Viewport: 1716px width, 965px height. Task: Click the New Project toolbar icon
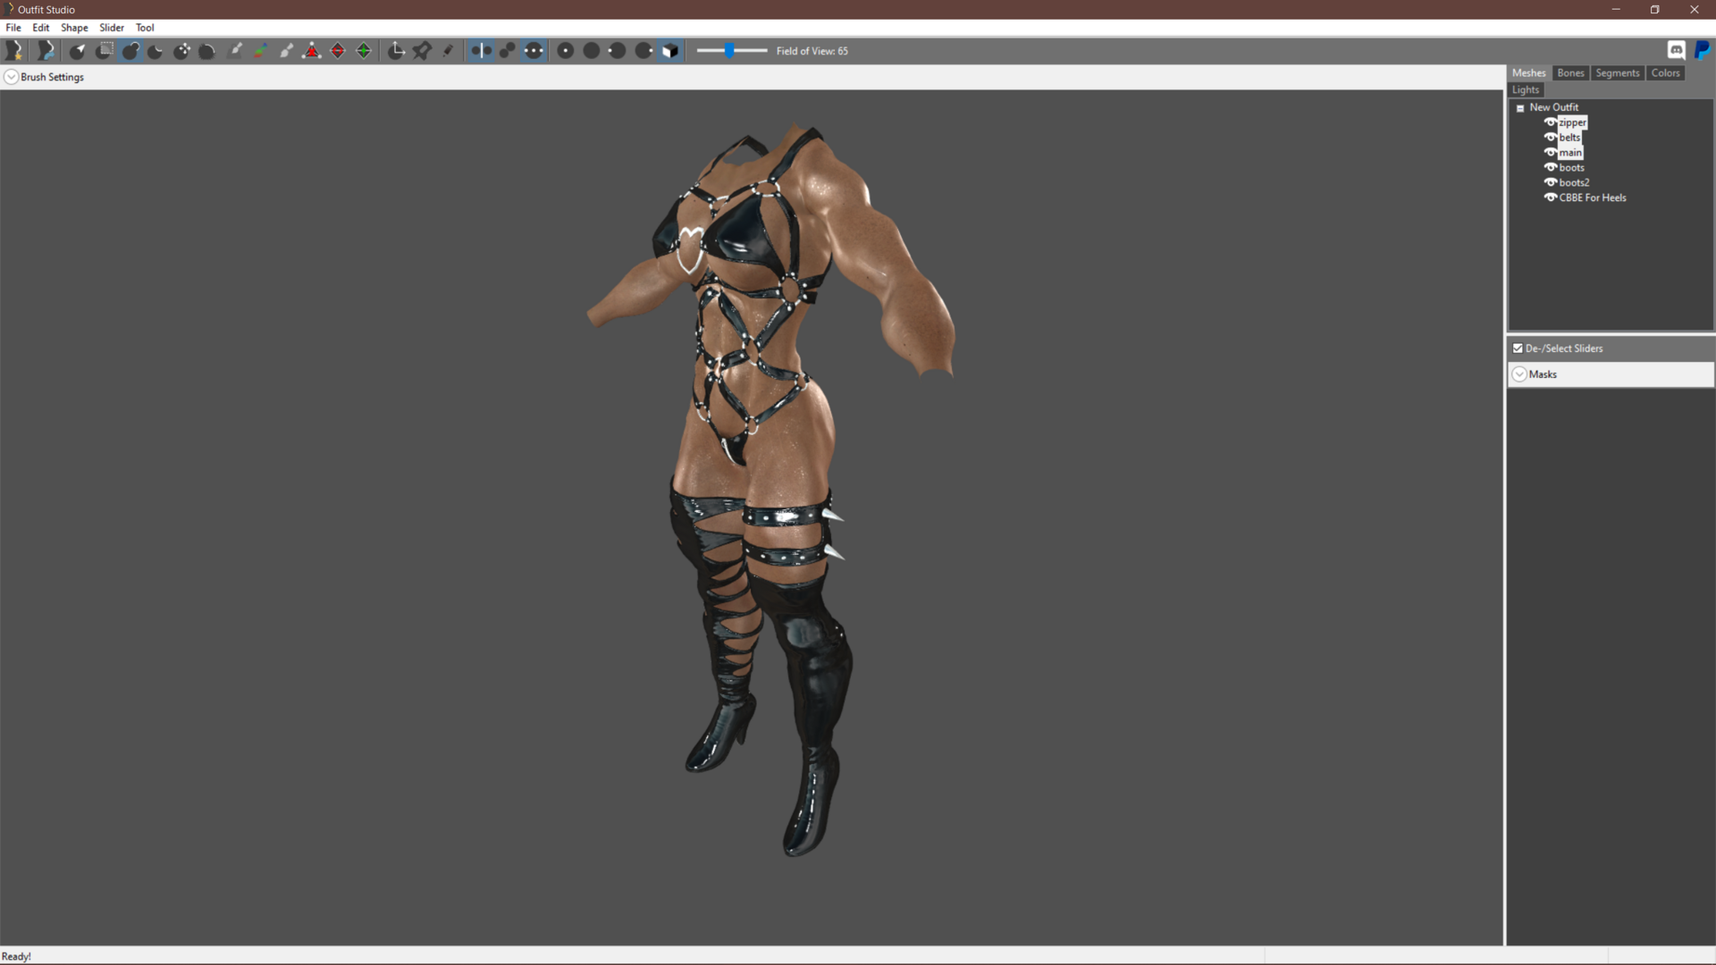pos(14,51)
